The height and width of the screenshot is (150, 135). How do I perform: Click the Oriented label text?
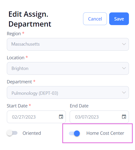click(32, 133)
